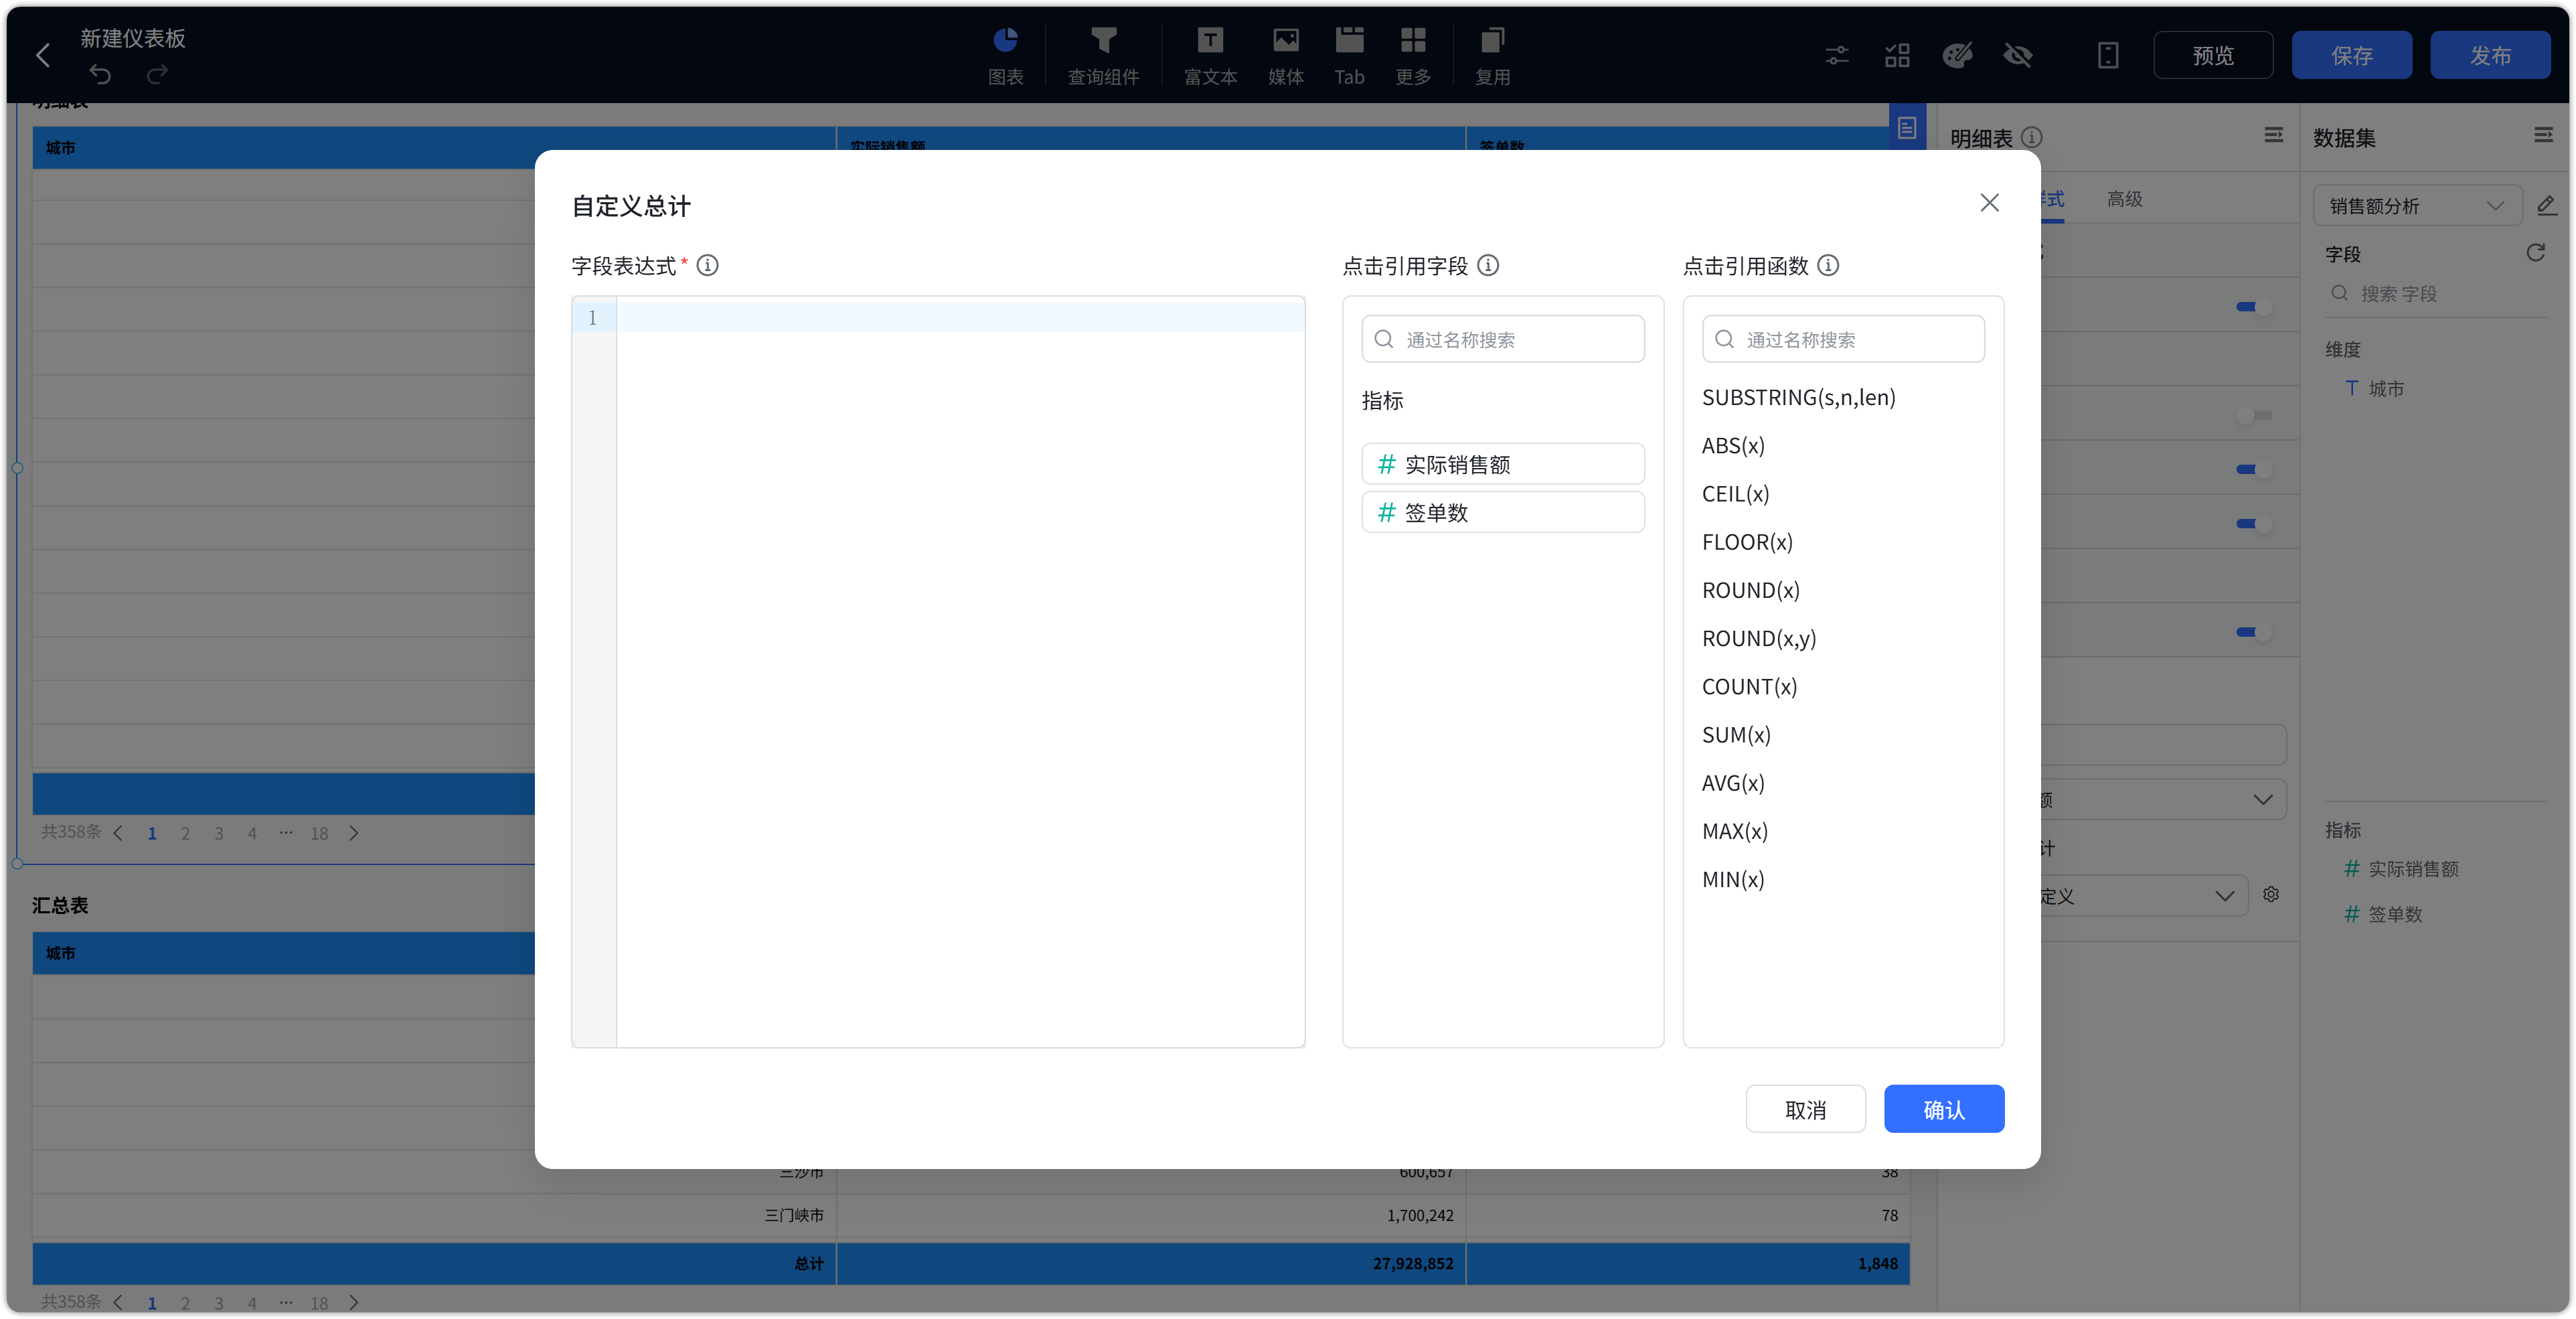Image resolution: width=2576 pixels, height=1319 pixels.
Task: Undo the last dashboard edit
Action: point(100,74)
